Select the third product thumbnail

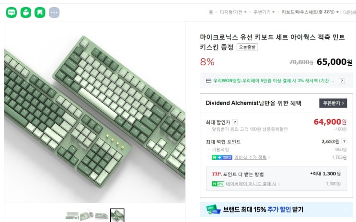pyautogui.click(x=102, y=215)
